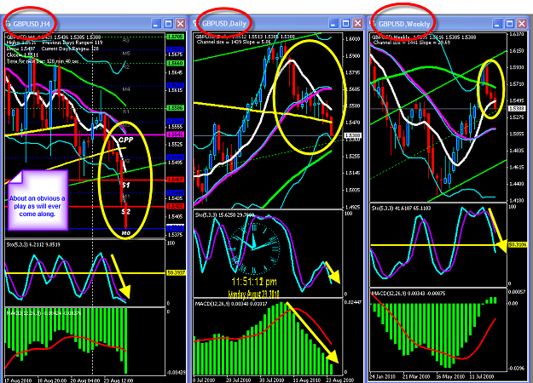Click the 1.6010 price axis value in Daily

[x=352, y=39]
